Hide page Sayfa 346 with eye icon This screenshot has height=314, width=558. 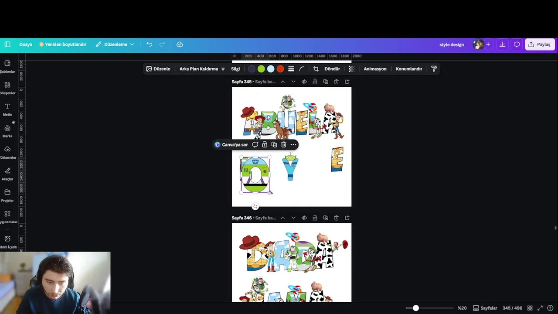click(304, 218)
